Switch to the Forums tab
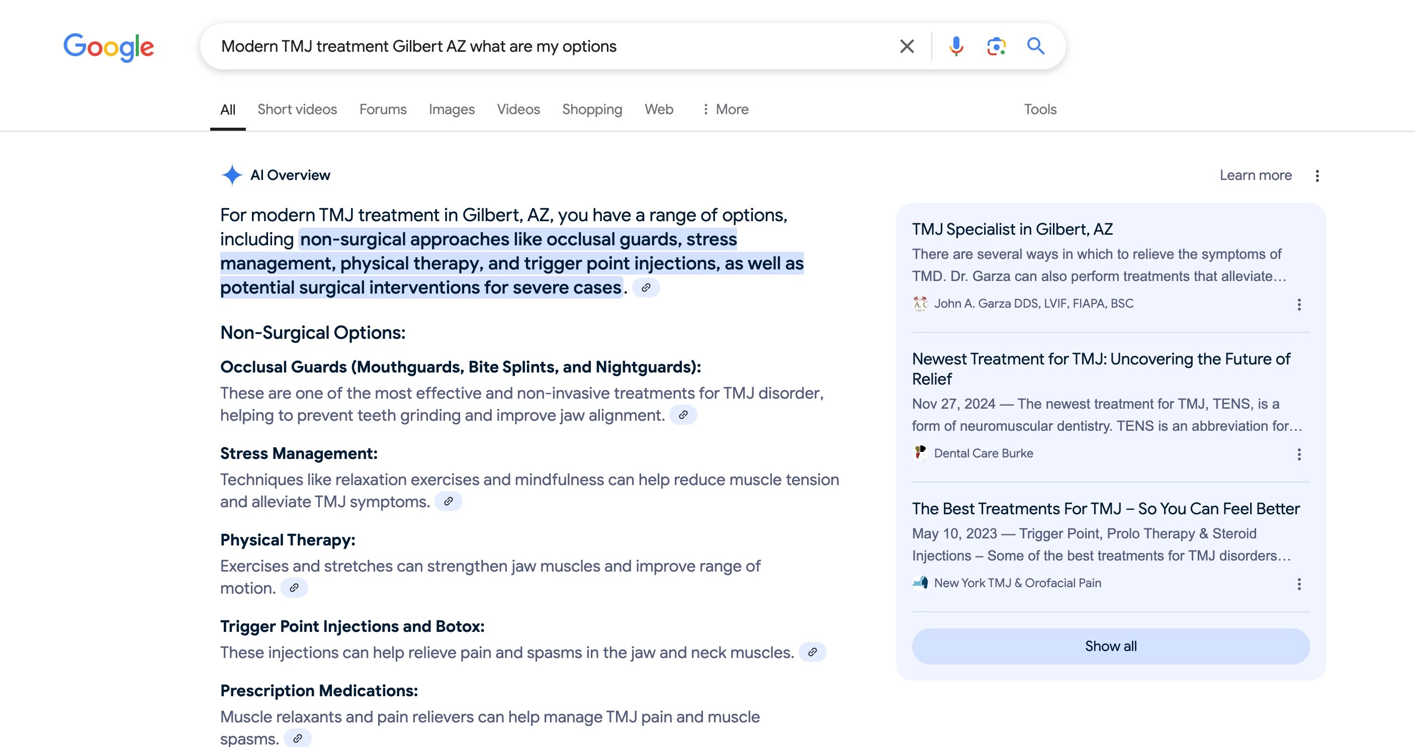The height and width of the screenshot is (747, 1415). 383,109
